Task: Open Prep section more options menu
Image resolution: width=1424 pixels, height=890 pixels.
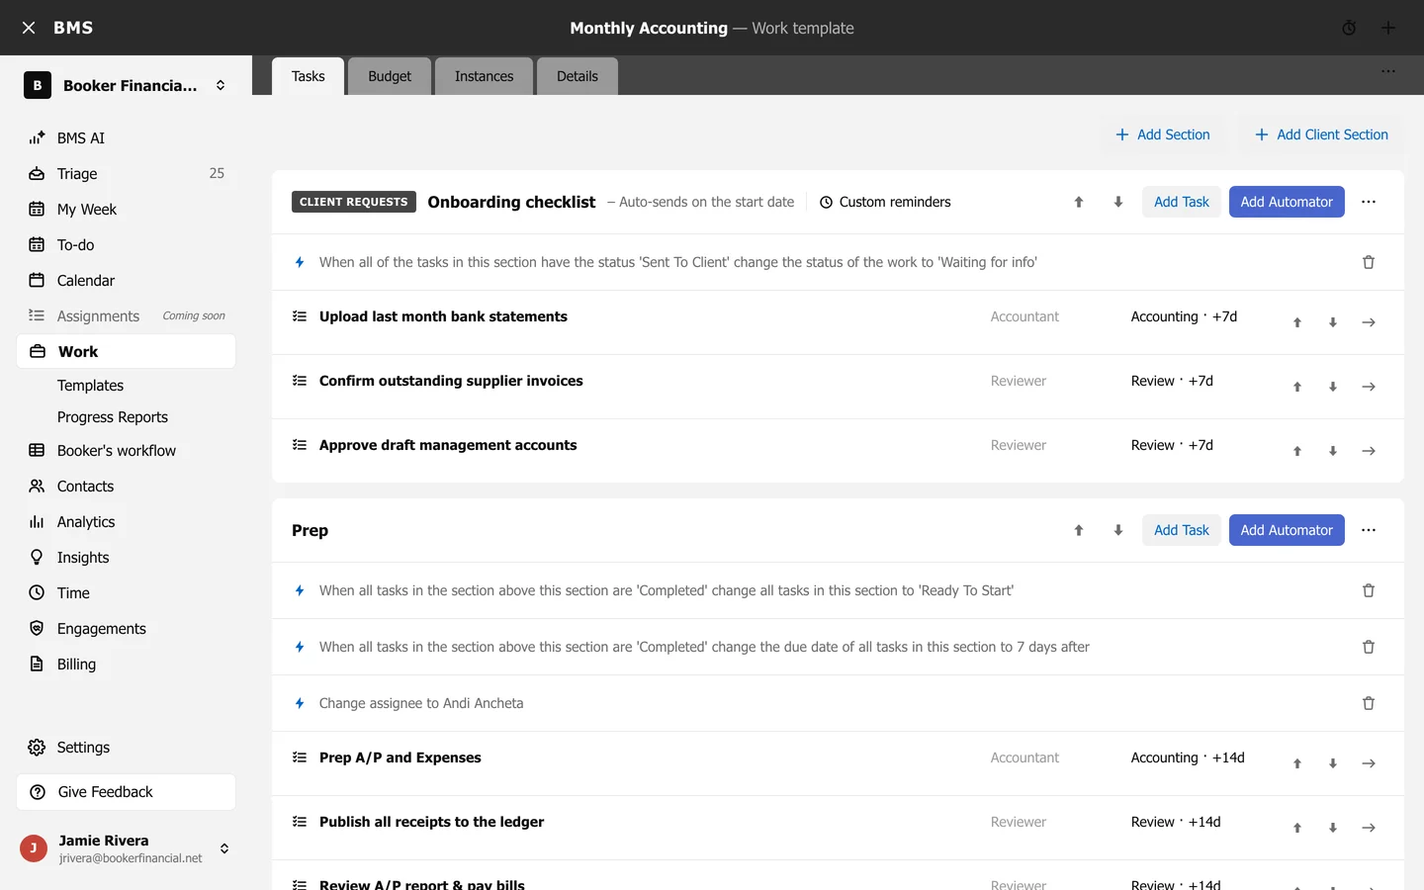Action: [1369, 530]
